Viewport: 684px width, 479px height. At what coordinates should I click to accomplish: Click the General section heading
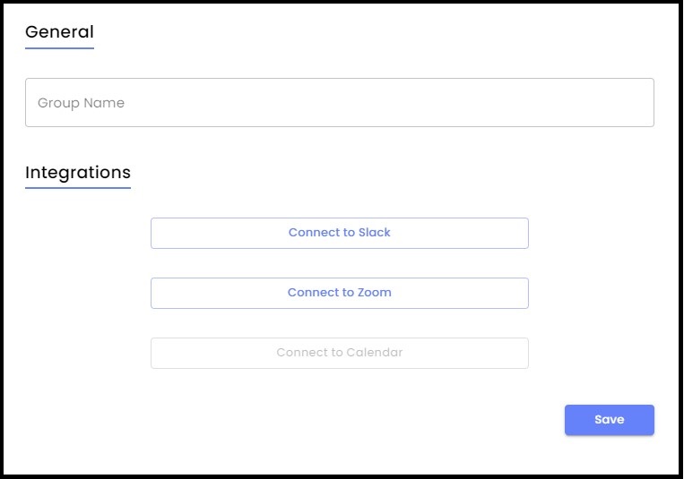point(59,32)
